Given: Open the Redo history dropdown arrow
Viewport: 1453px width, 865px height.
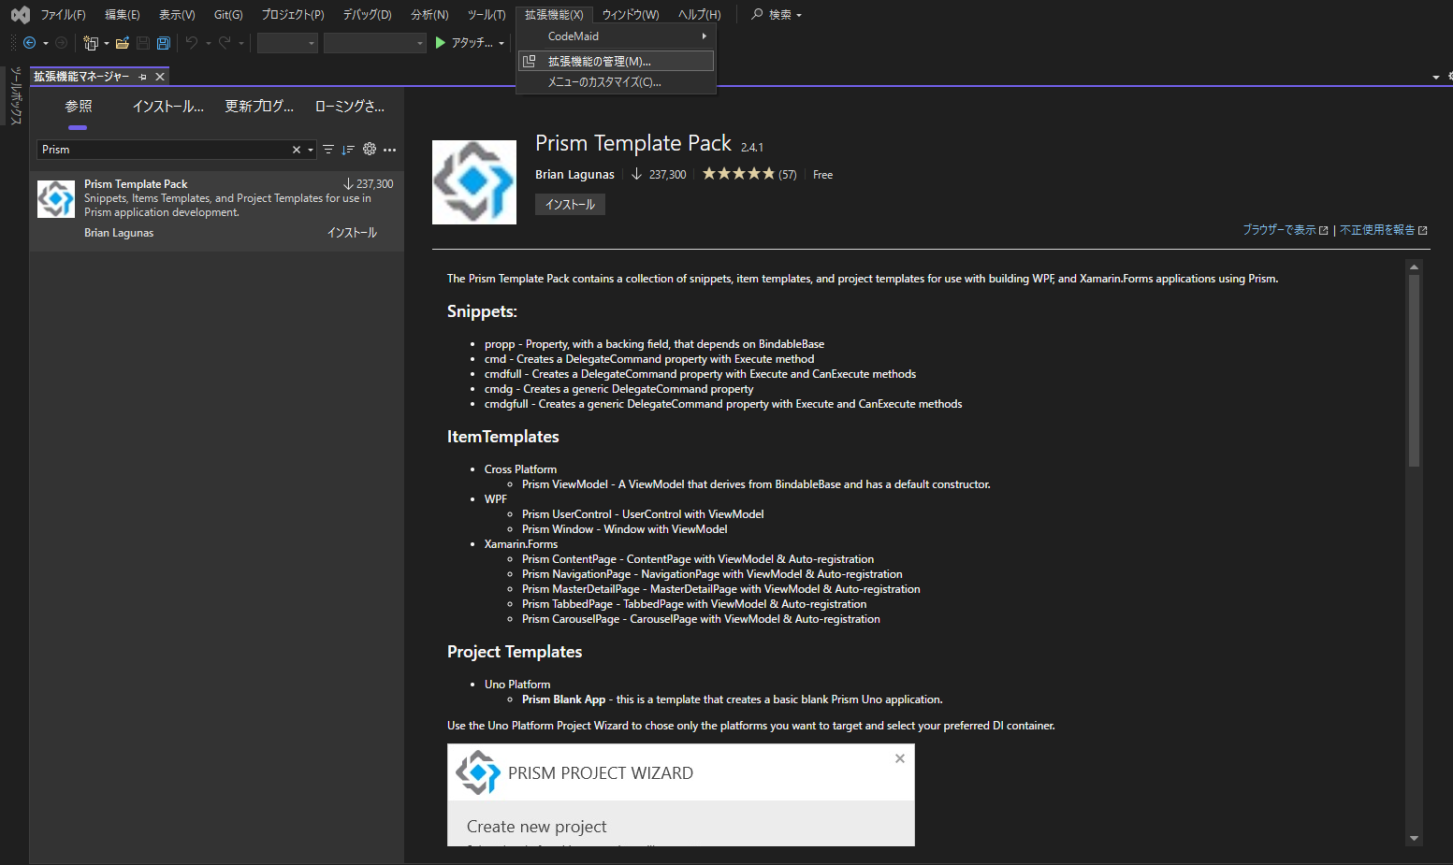Looking at the screenshot, I should click(241, 43).
